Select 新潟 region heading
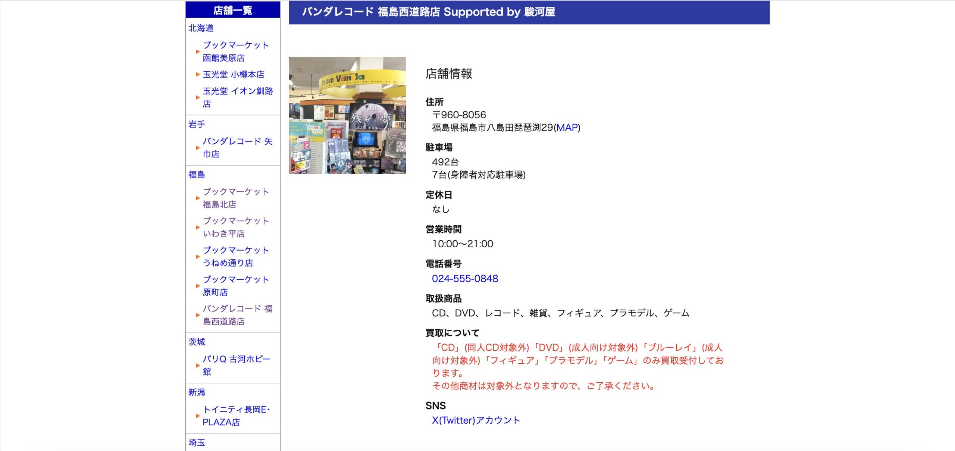955x451 pixels. pyautogui.click(x=197, y=392)
